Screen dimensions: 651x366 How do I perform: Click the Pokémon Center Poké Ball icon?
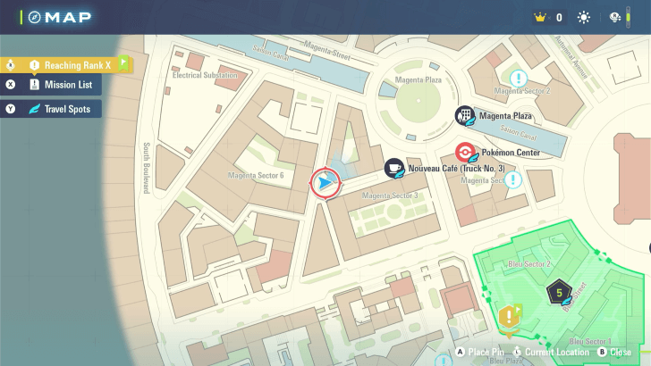pos(464,153)
